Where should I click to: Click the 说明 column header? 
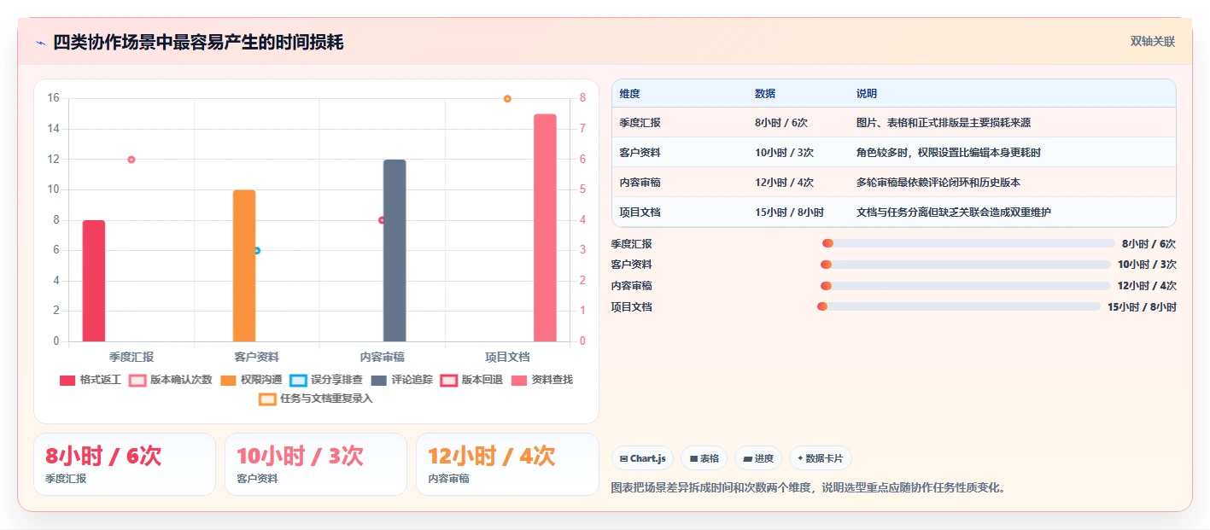tap(867, 94)
